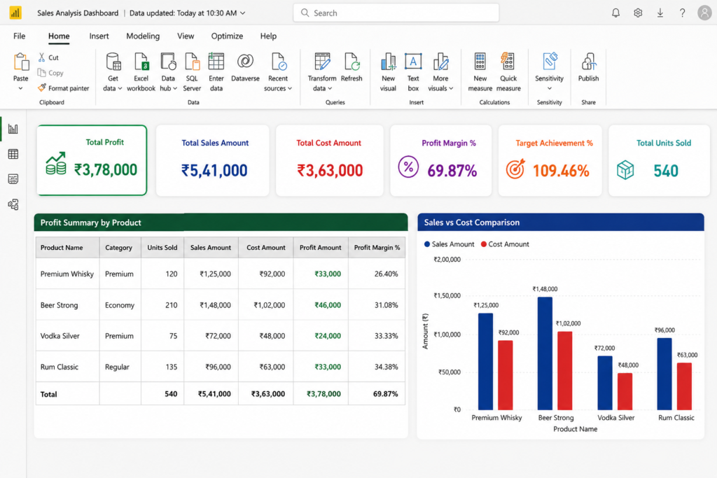717x478 pixels.
Task: Create a New measure
Action: click(x=480, y=72)
